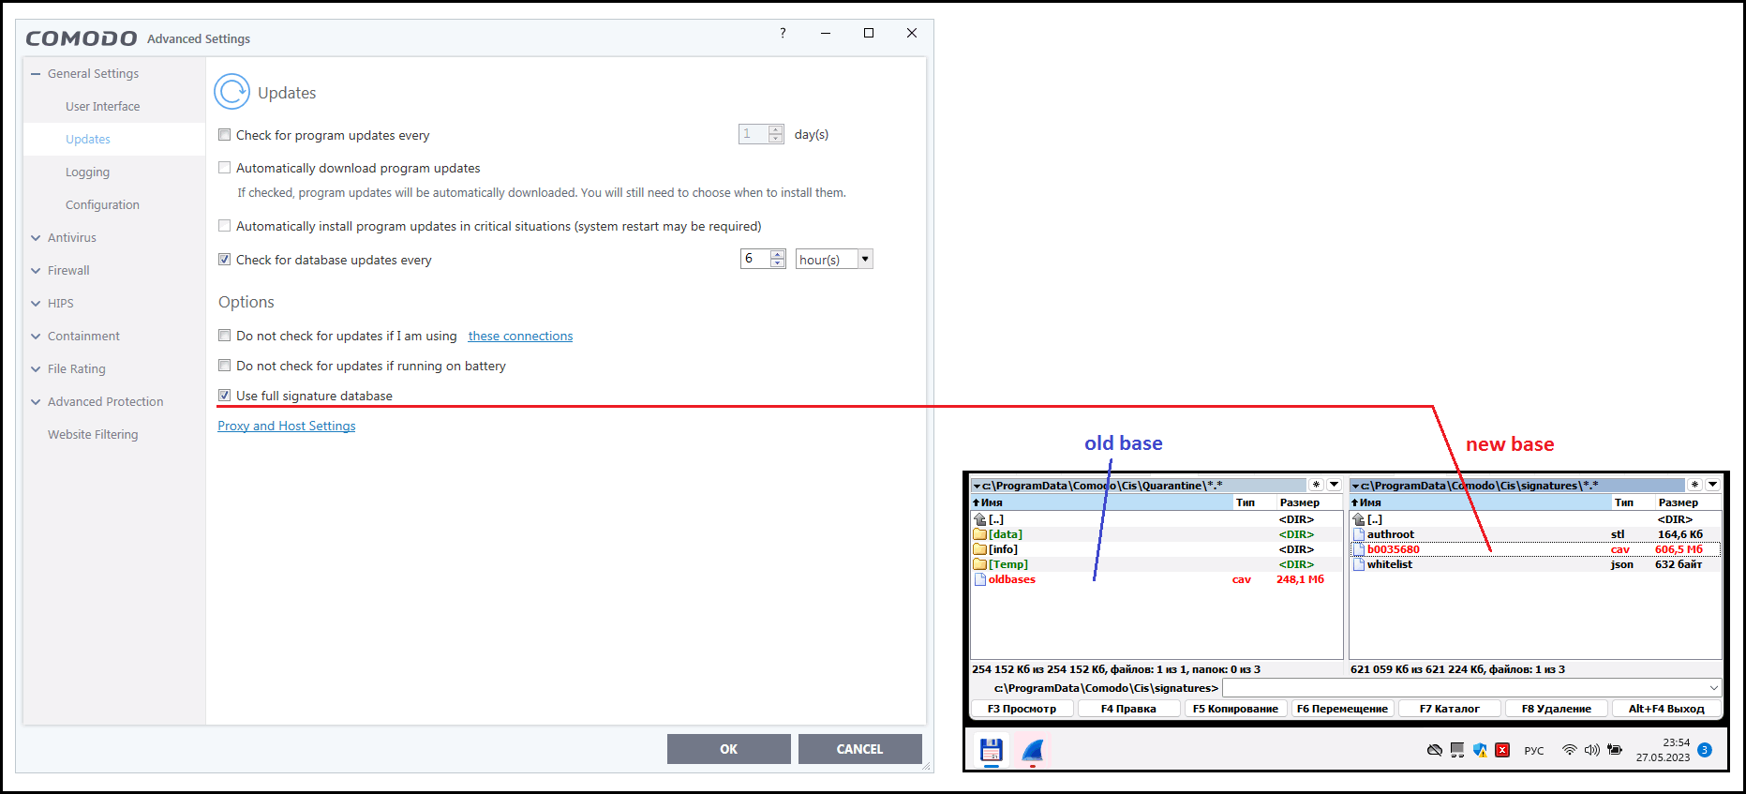1746x794 pixels.
Task: Select the oldbases file icon
Action: 980,579
